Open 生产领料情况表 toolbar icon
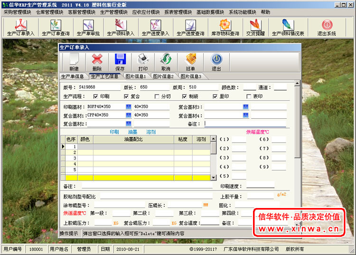356x255 pixels. coord(288,28)
